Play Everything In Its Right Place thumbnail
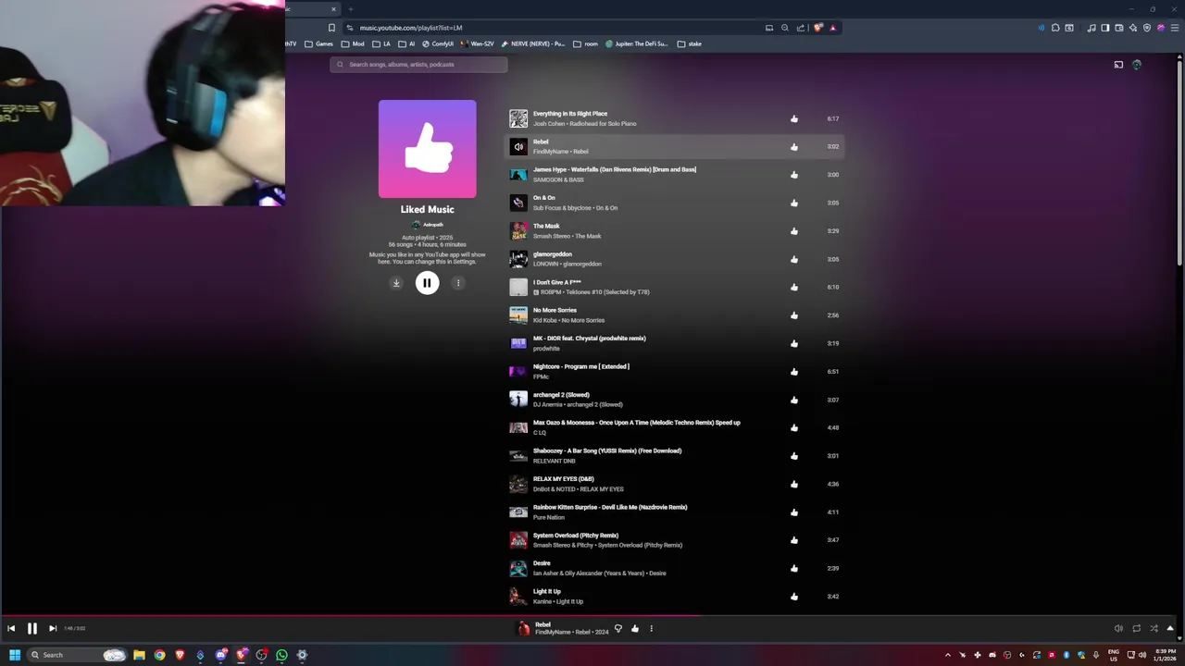This screenshot has height=666, width=1185. pos(518,118)
